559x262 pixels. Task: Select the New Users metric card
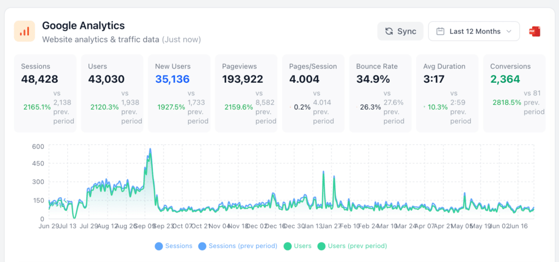point(179,94)
